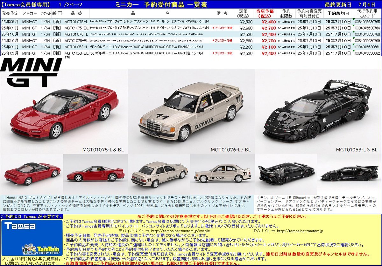The image size is (382, 266).
Task: Click the '代行予約用JANコード' column header
Action: click(367, 13)
